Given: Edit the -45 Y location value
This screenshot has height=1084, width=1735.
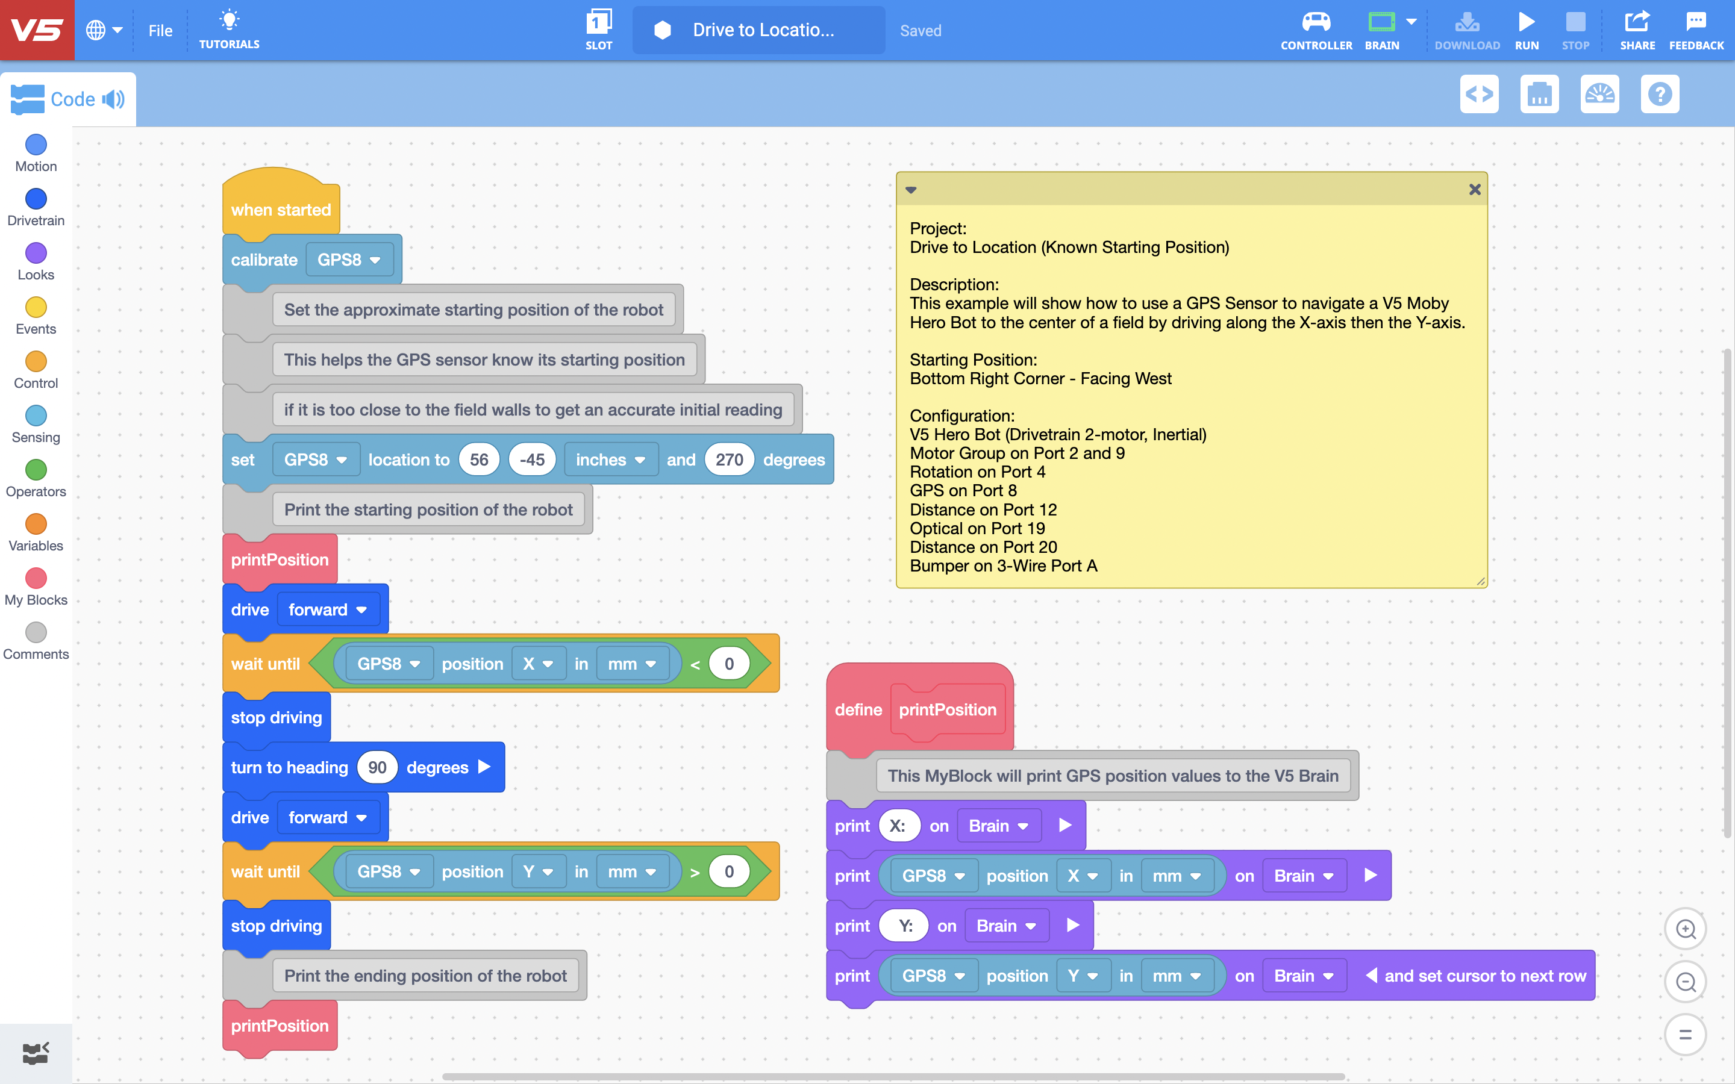Looking at the screenshot, I should click(x=532, y=459).
